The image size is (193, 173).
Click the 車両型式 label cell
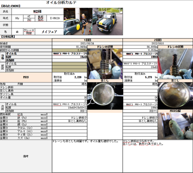click(x=41, y=18)
